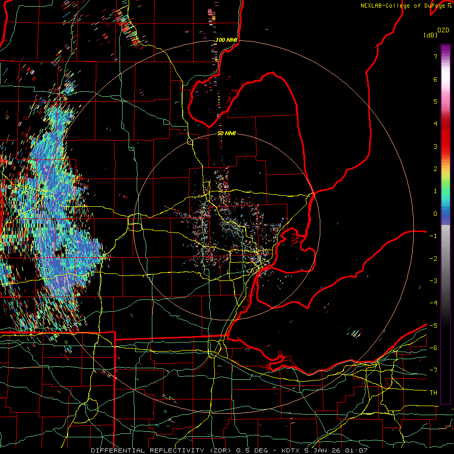Click the -6 scale label
The height and width of the screenshot is (454, 454).
click(x=433, y=348)
